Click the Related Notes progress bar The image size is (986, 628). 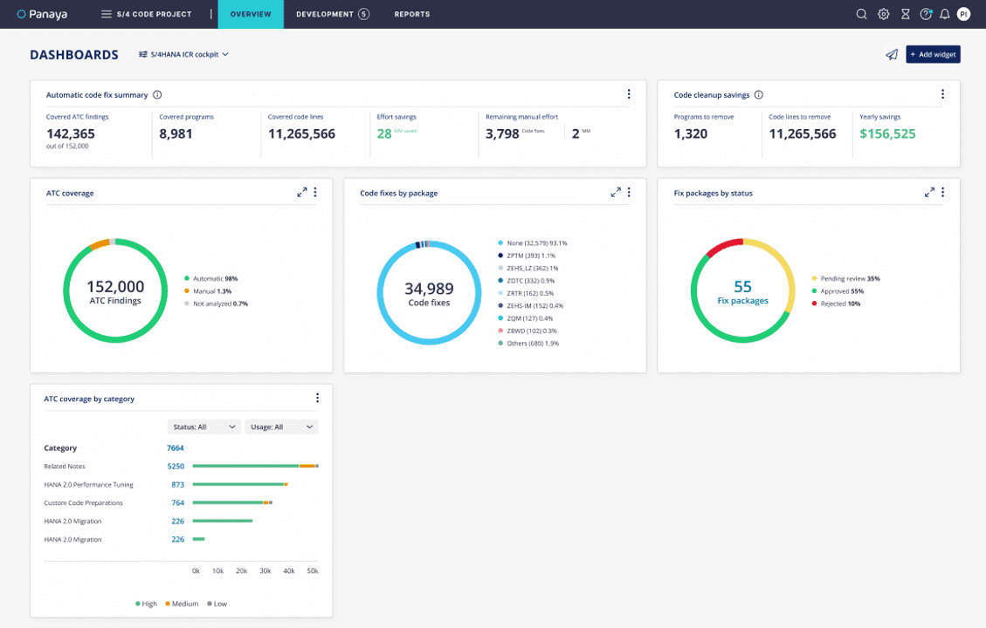click(255, 466)
